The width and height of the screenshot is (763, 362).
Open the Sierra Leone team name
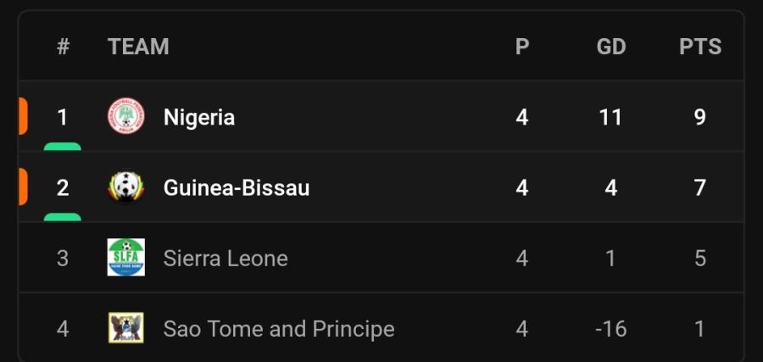[x=226, y=259]
